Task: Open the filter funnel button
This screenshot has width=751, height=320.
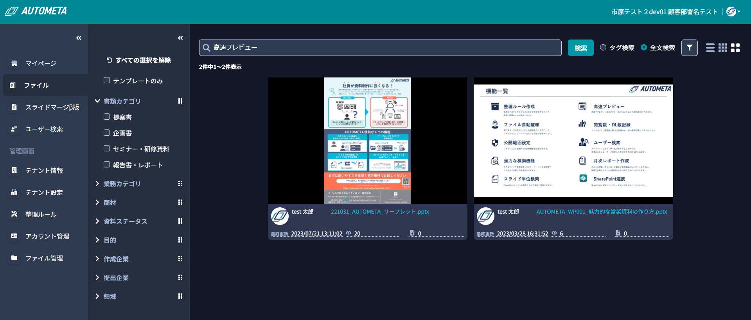Action: pyautogui.click(x=690, y=48)
